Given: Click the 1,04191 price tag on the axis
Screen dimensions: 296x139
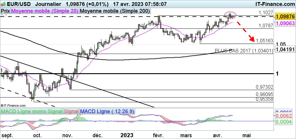Looking at the screenshot, I should pyautogui.click(x=285, y=50).
